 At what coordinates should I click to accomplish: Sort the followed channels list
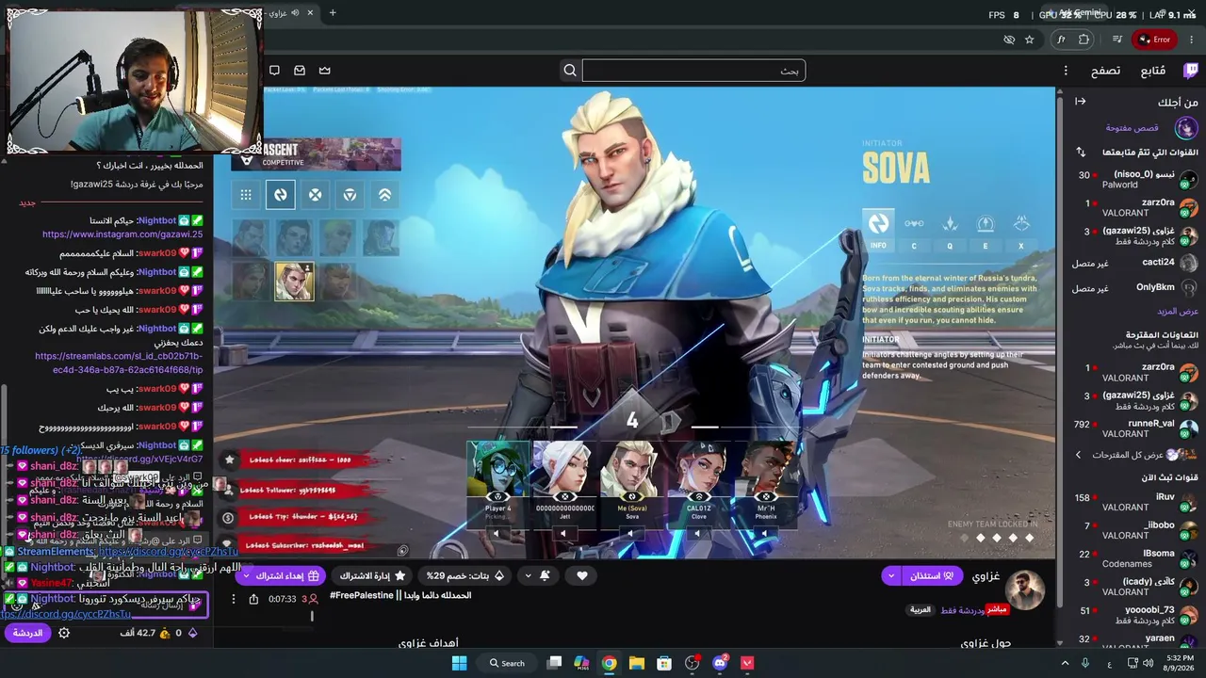tap(1081, 152)
